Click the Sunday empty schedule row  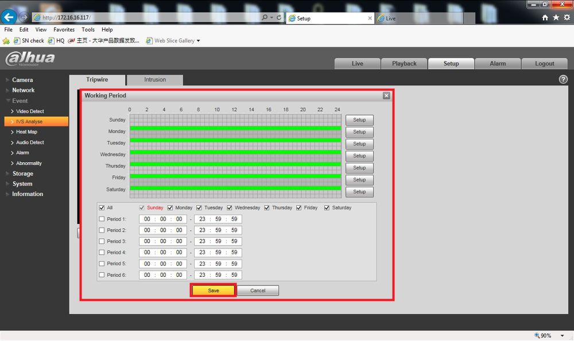[235, 120]
